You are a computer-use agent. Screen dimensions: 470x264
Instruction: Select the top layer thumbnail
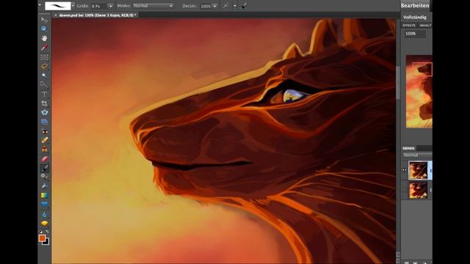click(418, 170)
